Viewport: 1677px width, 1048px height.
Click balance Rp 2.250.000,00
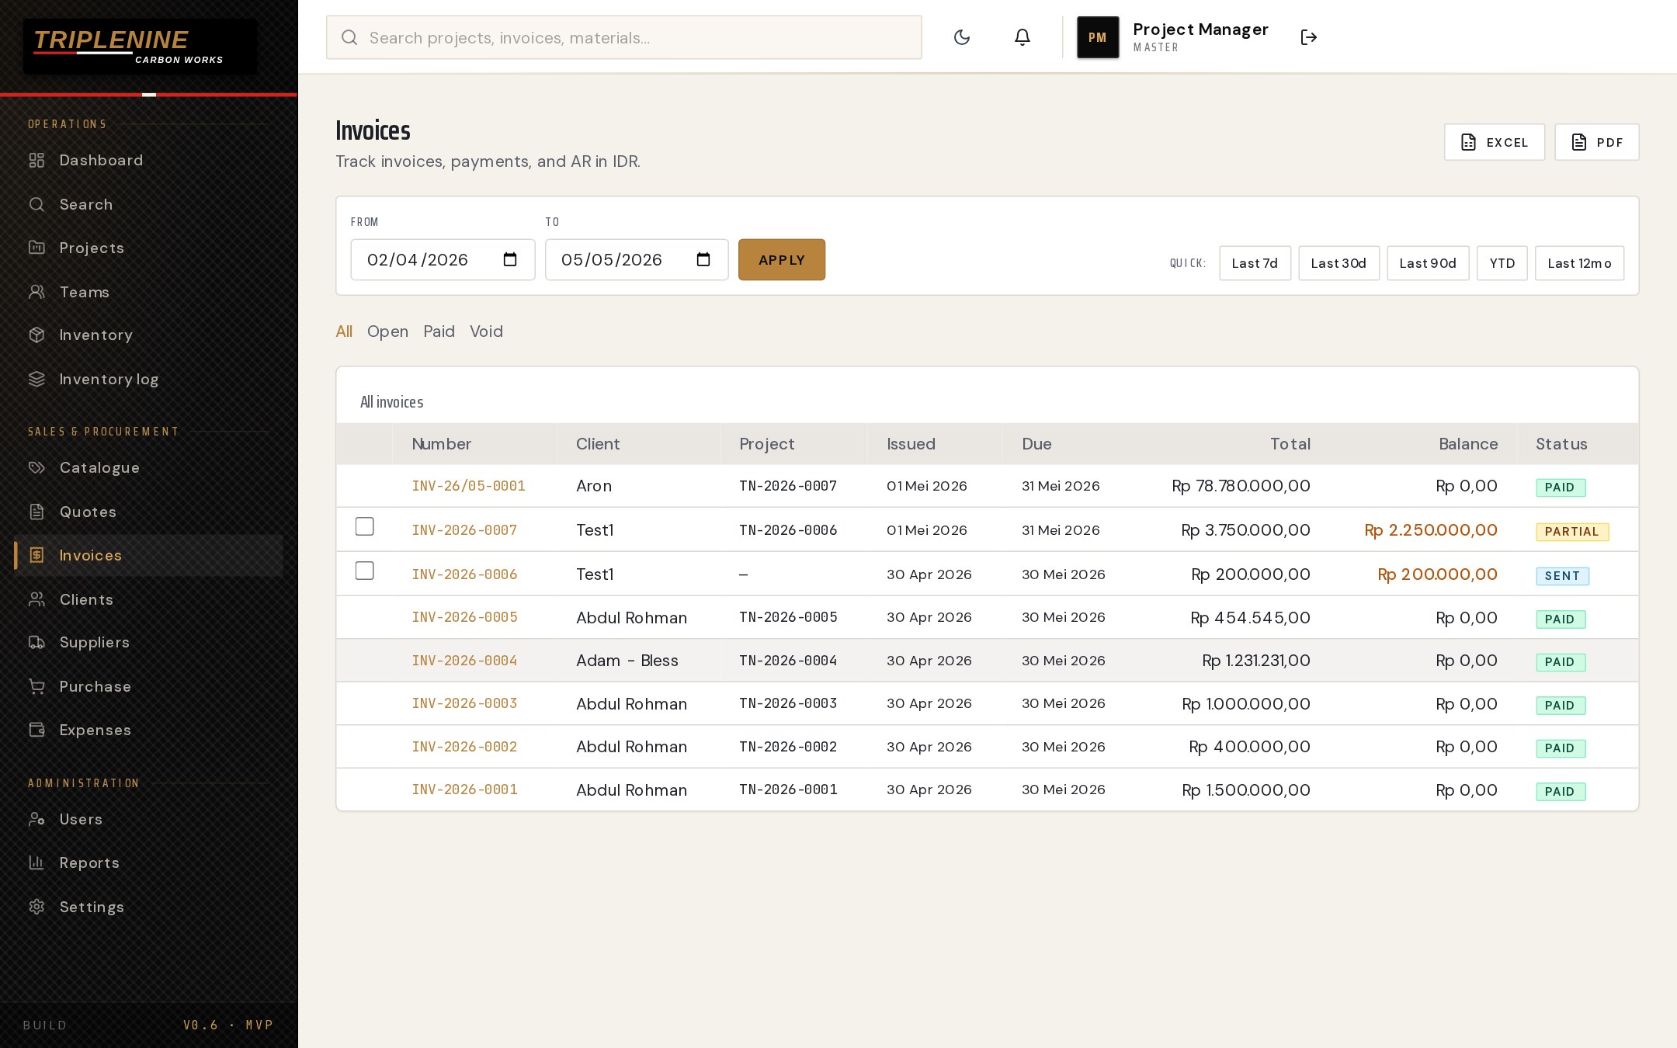pos(1431,530)
